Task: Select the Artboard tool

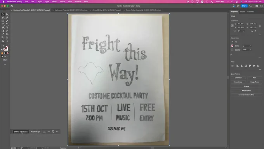Action: pos(7,37)
